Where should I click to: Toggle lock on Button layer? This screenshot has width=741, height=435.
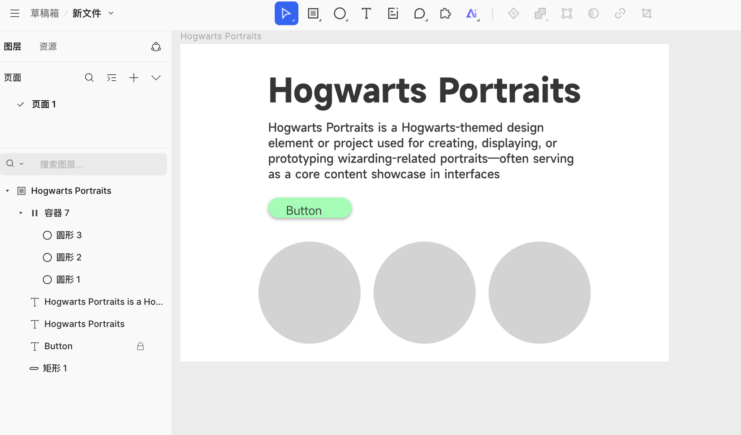tap(141, 346)
